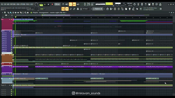The width and height of the screenshot is (175, 98).
Task: Open the mixer view icon
Action: (119, 9)
